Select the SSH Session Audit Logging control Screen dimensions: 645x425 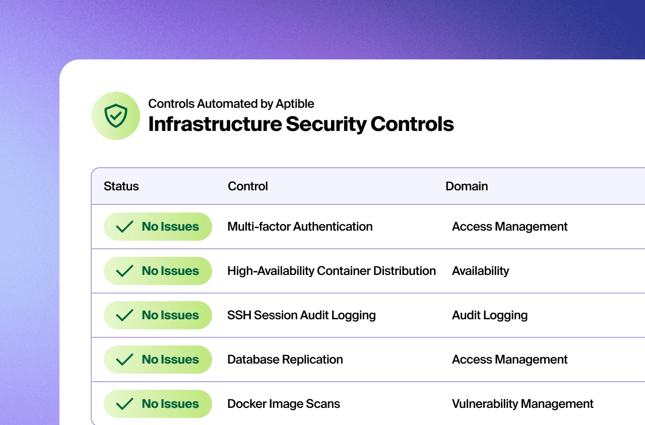[x=301, y=315]
